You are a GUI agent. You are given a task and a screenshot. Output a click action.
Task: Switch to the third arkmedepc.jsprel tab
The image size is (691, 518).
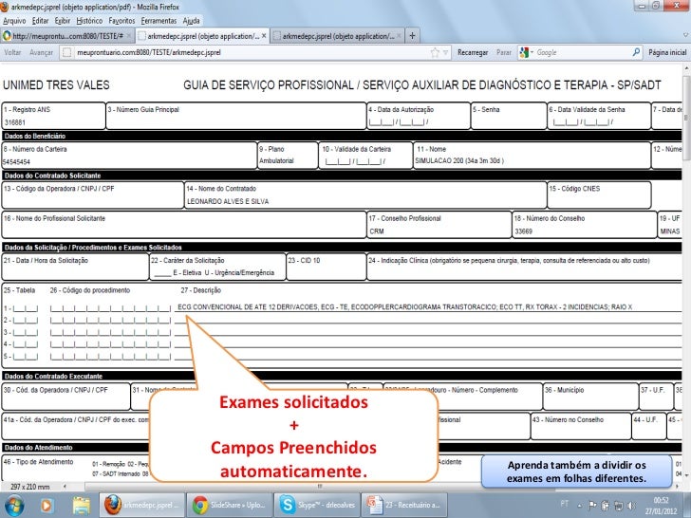click(x=337, y=36)
